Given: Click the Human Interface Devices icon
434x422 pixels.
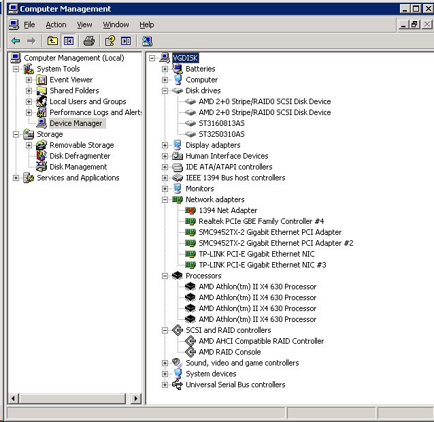Looking at the screenshot, I should pyautogui.click(x=178, y=156).
